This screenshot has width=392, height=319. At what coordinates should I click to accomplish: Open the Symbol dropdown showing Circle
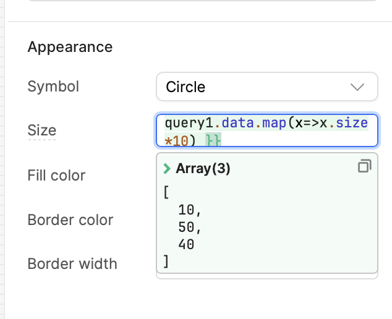point(266,87)
